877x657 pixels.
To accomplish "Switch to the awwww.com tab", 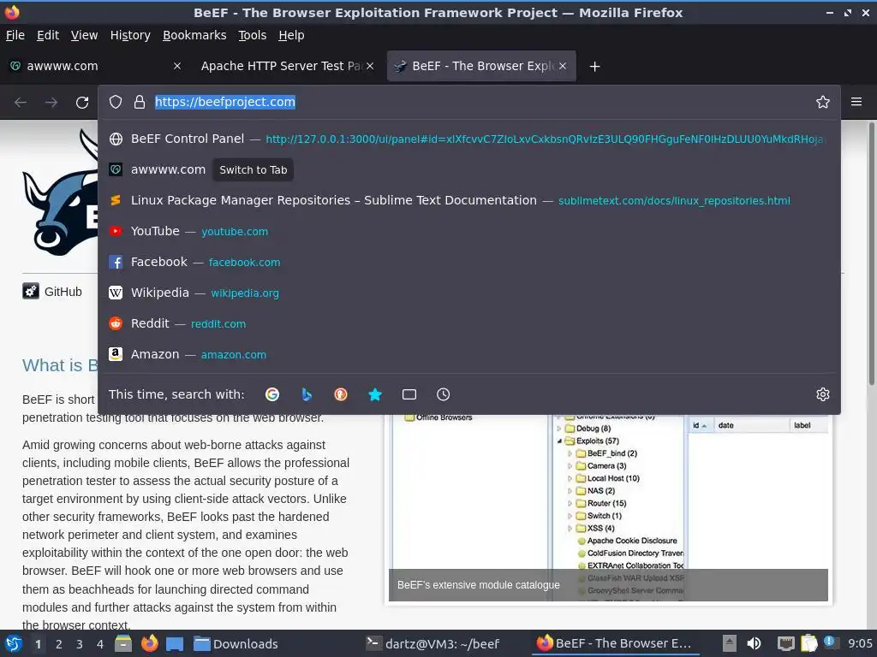I will [95, 66].
